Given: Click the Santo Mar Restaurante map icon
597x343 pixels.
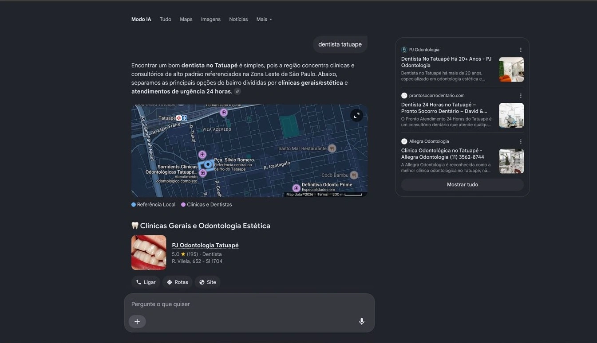Looking at the screenshot, I should pos(332,148).
